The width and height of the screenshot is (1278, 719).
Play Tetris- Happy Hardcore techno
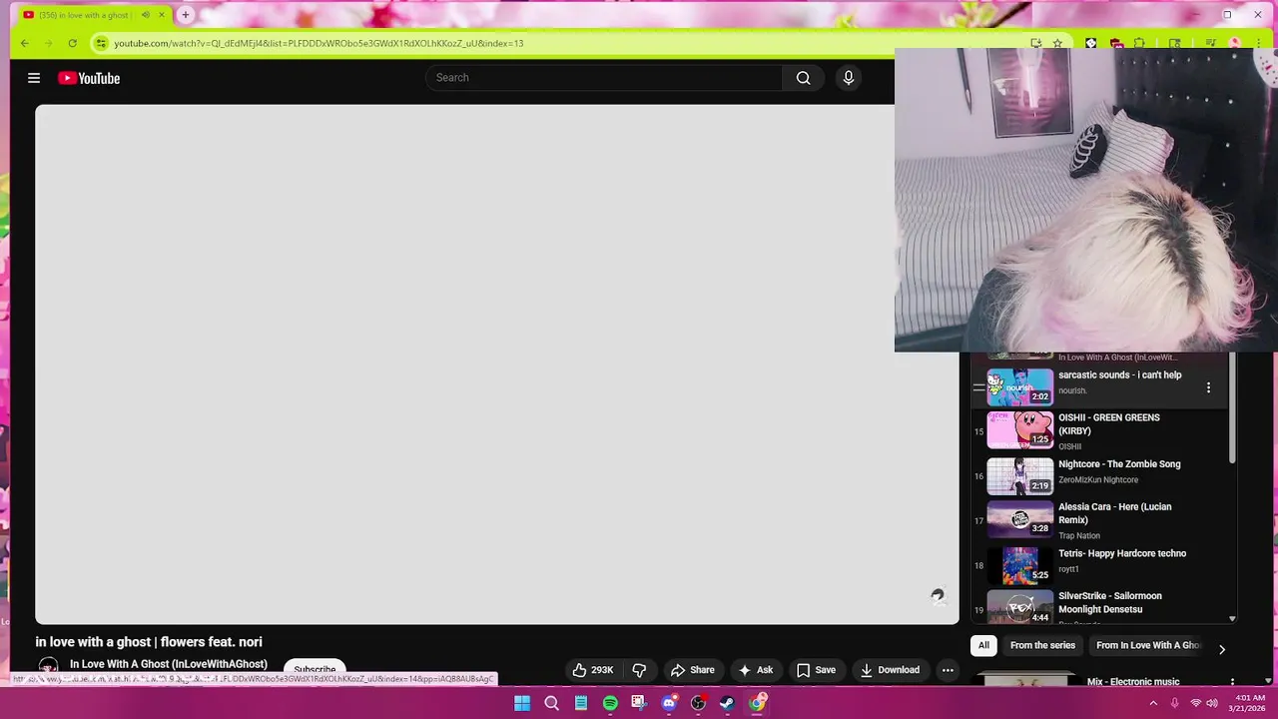[x=1122, y=553]
